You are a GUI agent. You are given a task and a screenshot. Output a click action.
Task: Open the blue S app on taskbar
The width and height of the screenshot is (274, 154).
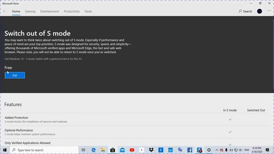161,150
